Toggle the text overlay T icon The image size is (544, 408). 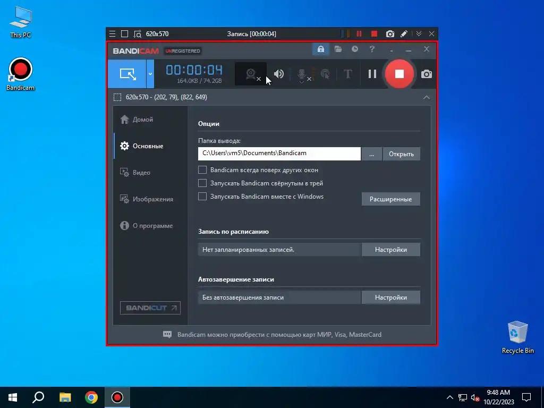(x=347, y=74)
